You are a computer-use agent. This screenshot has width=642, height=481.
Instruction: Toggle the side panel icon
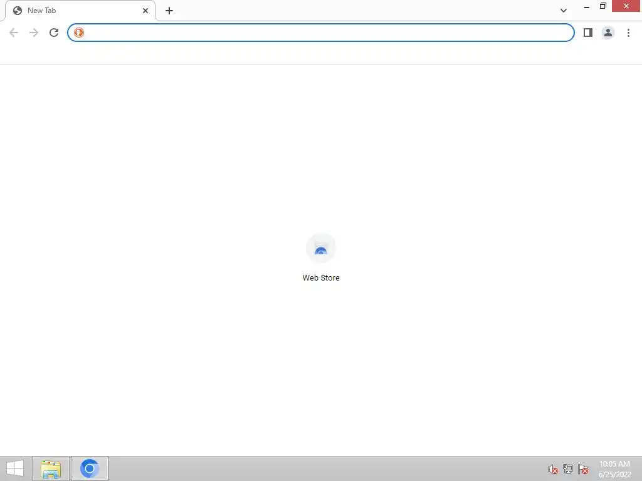click(588, 33)
